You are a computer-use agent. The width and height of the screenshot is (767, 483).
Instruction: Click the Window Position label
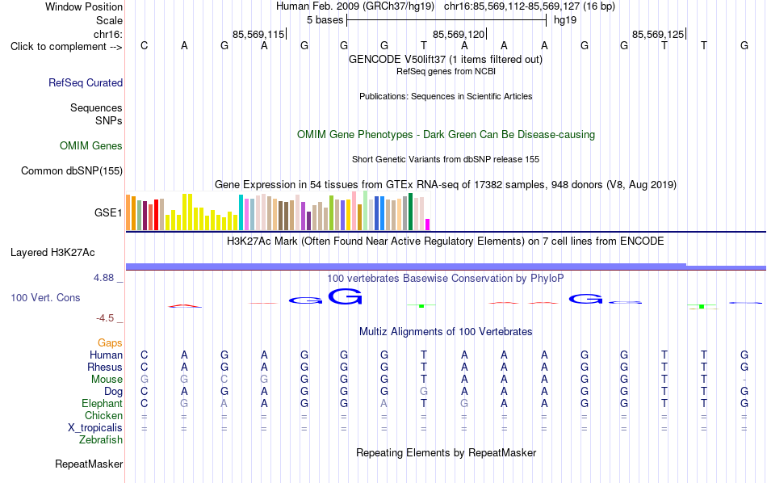[x=84, y=6]
